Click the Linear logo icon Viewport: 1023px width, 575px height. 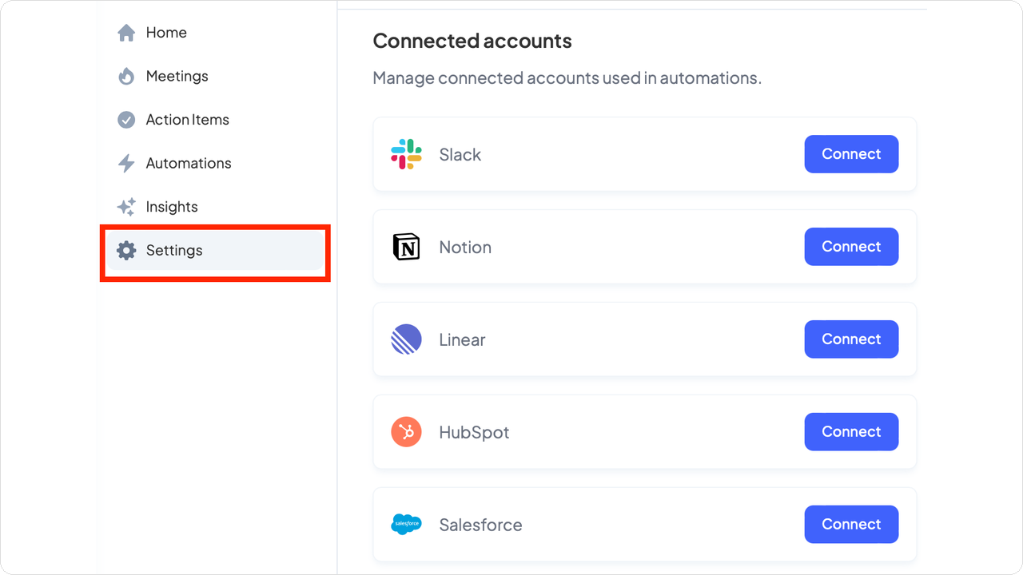pyautogui.click(x=406, y=339)
